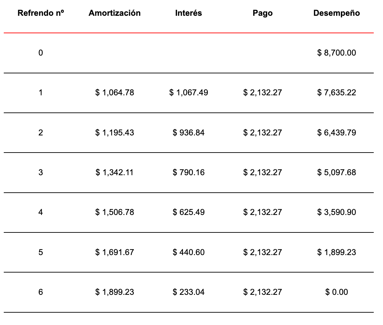Image resolution: width=383 pixels, height=325 pixels.
Task: Click the balance $ 1,899.23 in row 5
Action: tap(336, 252)
